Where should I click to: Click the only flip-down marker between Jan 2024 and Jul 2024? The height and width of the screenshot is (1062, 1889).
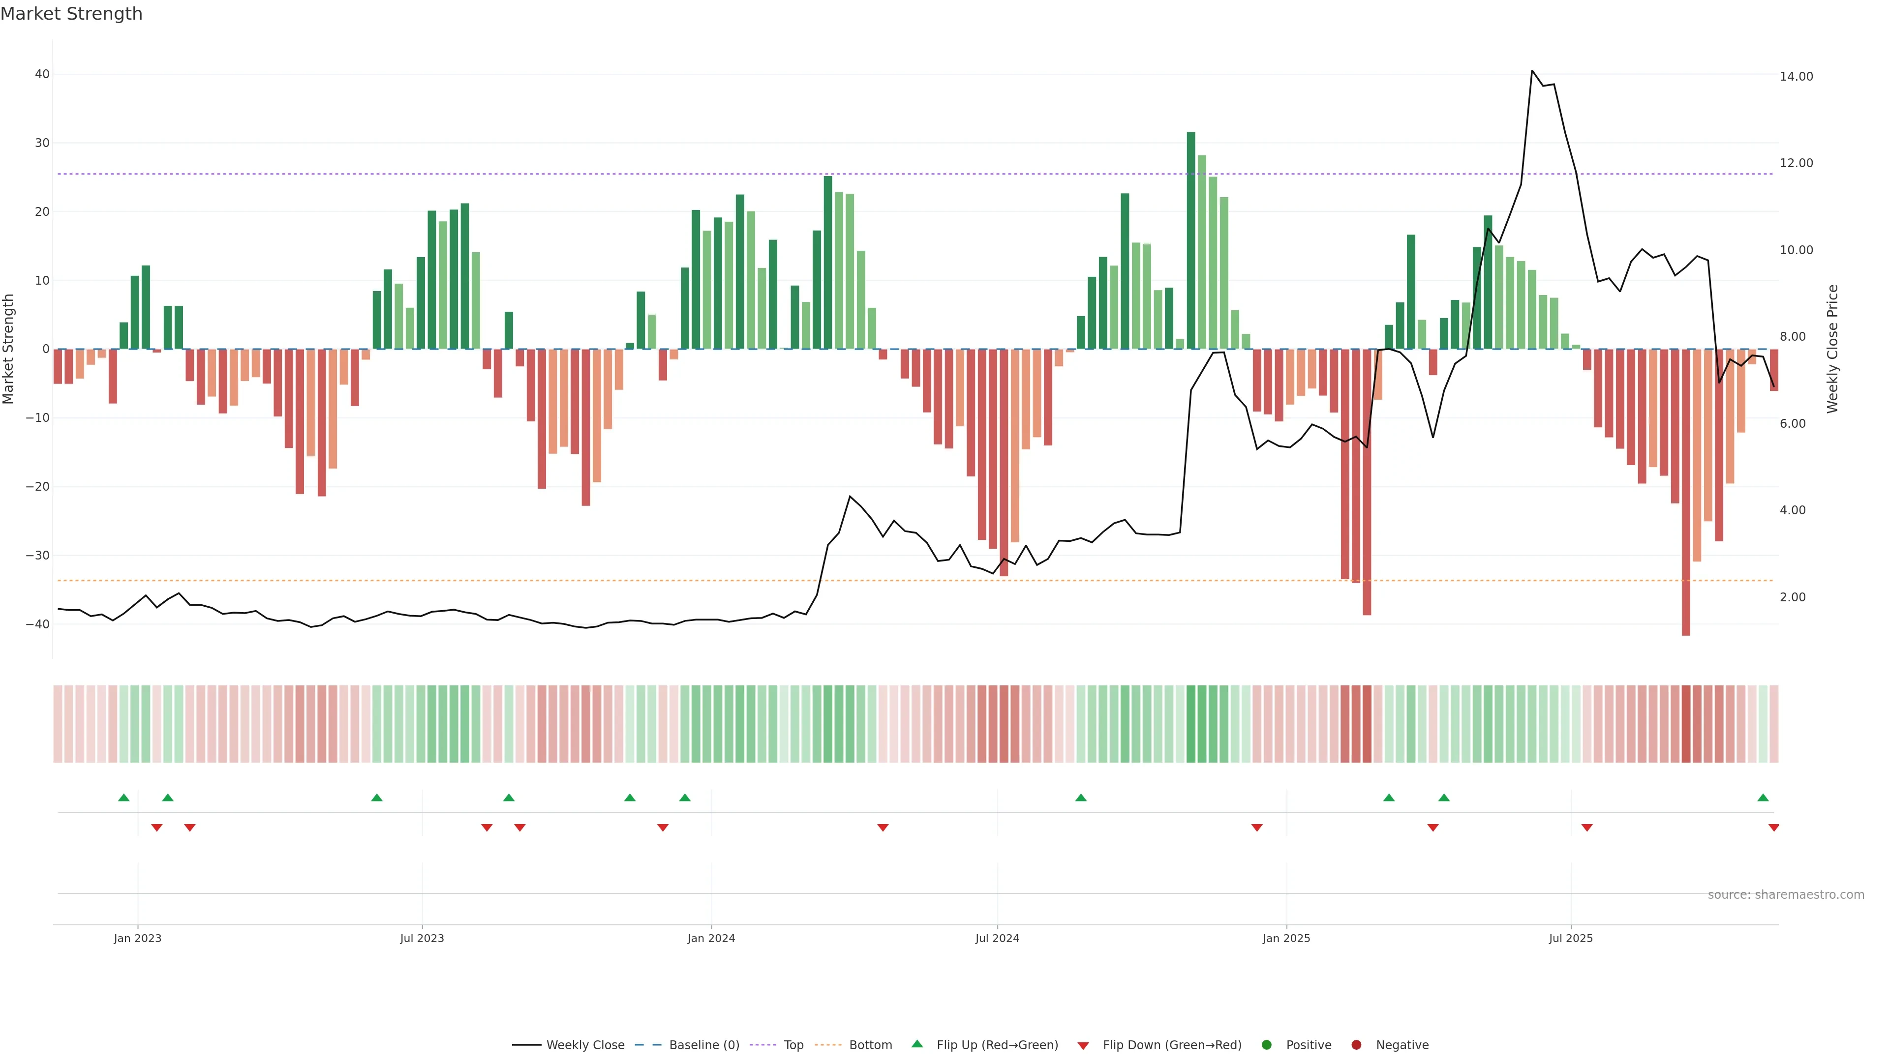(883, 827)
